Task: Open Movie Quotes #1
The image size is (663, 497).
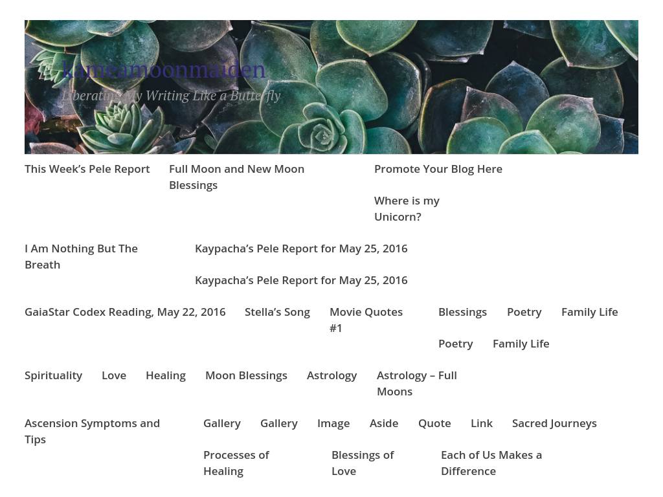Action: click(366, 320)
